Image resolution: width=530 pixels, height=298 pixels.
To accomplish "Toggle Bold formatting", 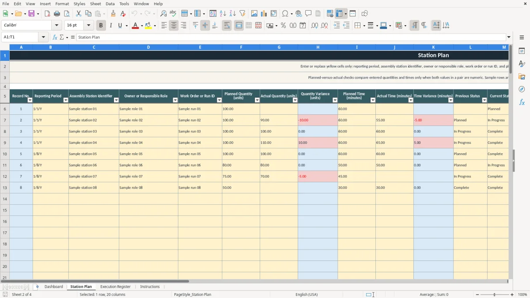I will point(101,26).
